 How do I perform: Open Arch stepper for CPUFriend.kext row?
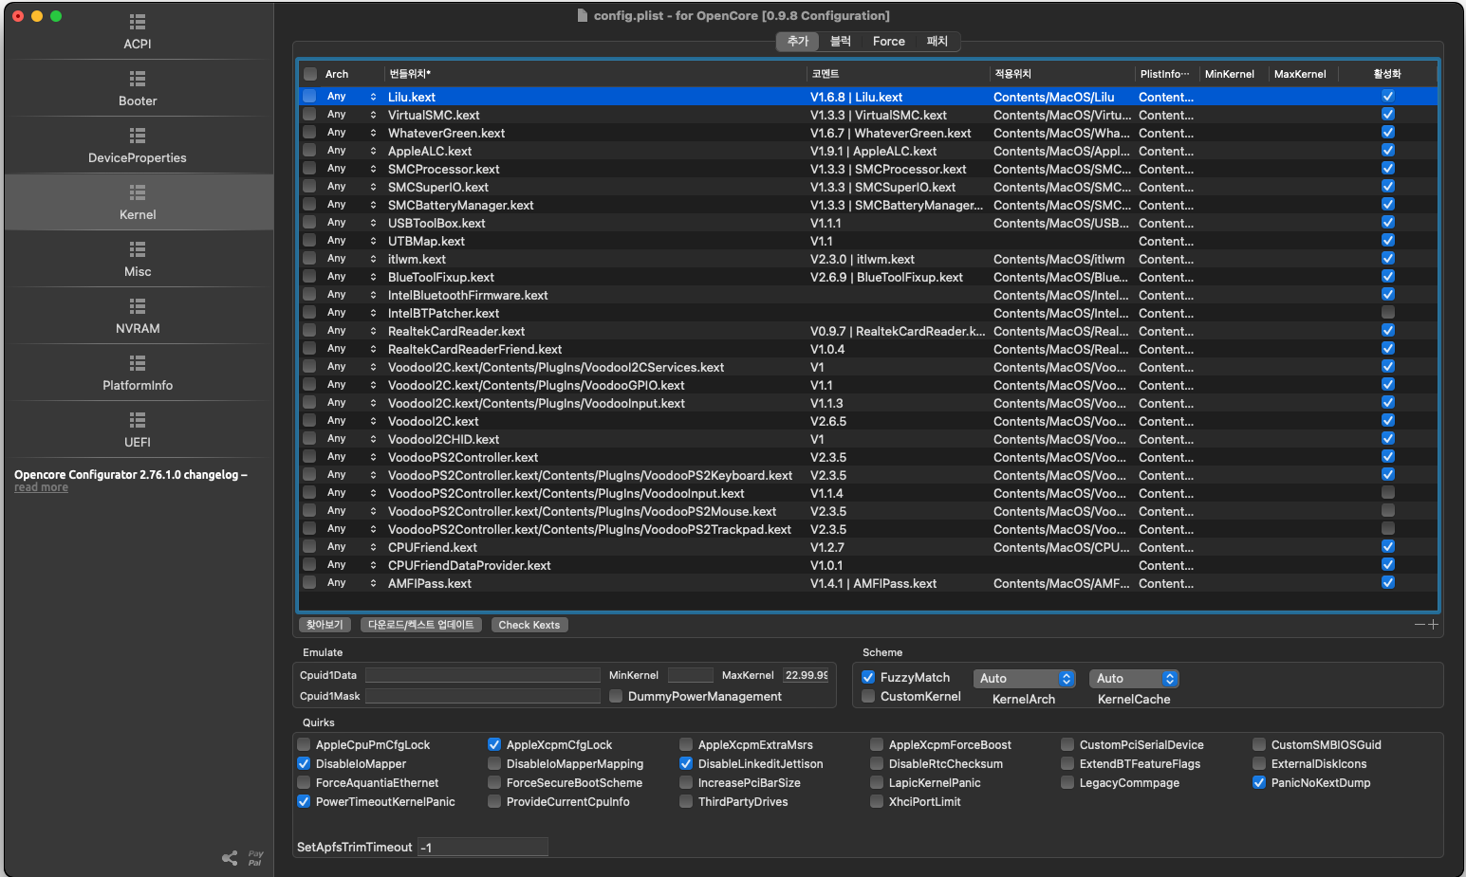point(373,547)
